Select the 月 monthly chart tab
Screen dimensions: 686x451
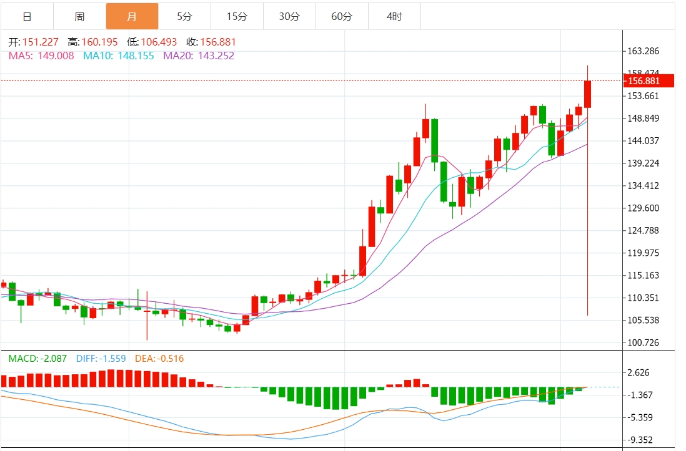pos(132,17)
